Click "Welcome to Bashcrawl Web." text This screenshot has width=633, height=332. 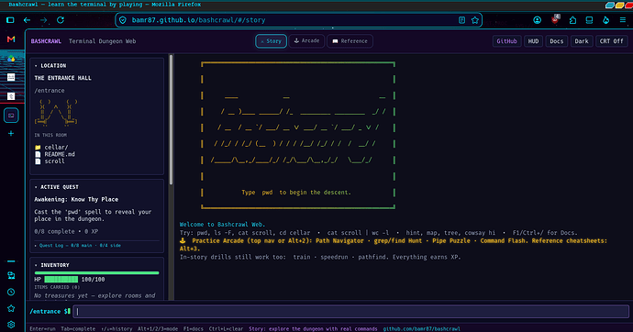[x=222, y=225]
